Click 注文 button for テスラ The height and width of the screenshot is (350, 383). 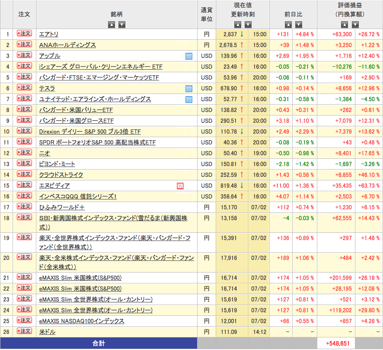point(25,87)
